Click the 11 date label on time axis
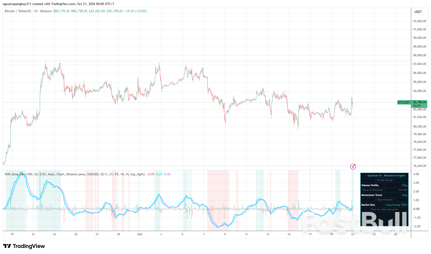Image resolution: width=431 pixels, height=254 pixels. point(246,234)
